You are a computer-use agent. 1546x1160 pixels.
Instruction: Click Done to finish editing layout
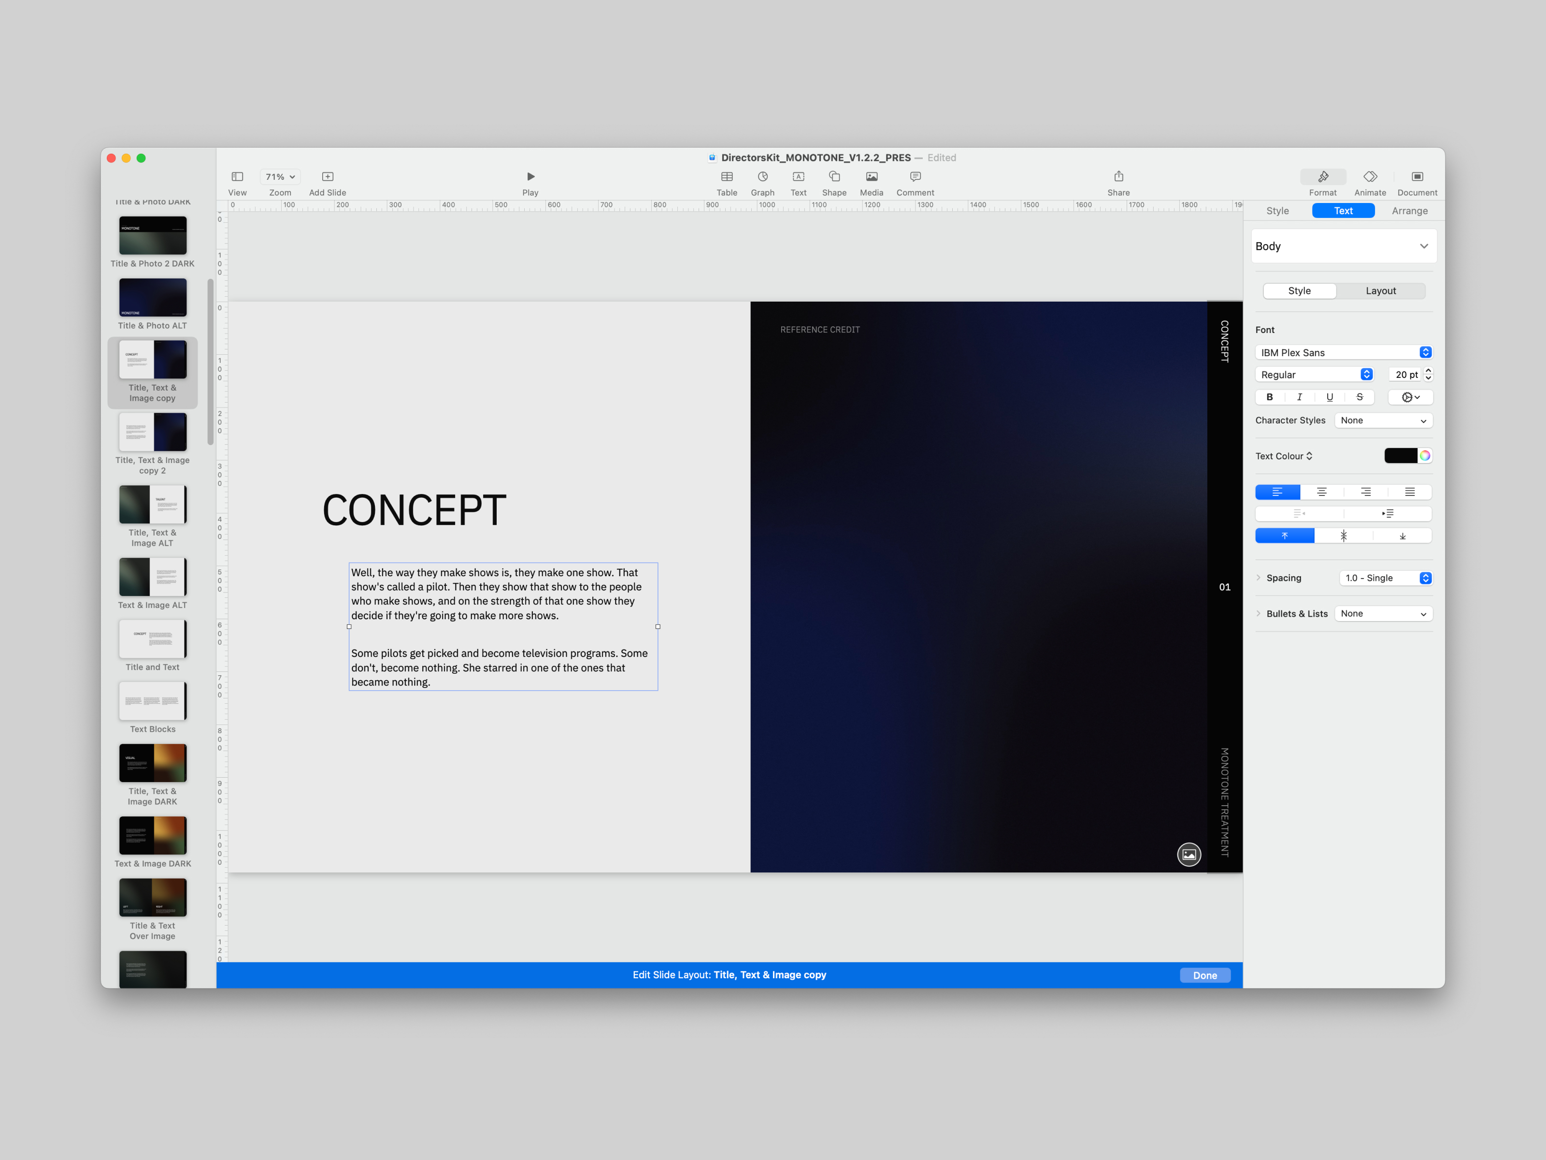pyautogui.click(x=1204, y=975)
